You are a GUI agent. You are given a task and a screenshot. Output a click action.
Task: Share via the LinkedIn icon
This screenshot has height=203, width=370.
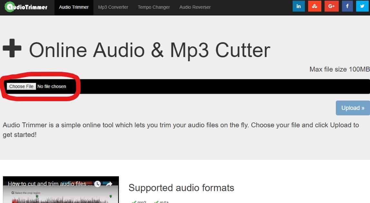298,6
